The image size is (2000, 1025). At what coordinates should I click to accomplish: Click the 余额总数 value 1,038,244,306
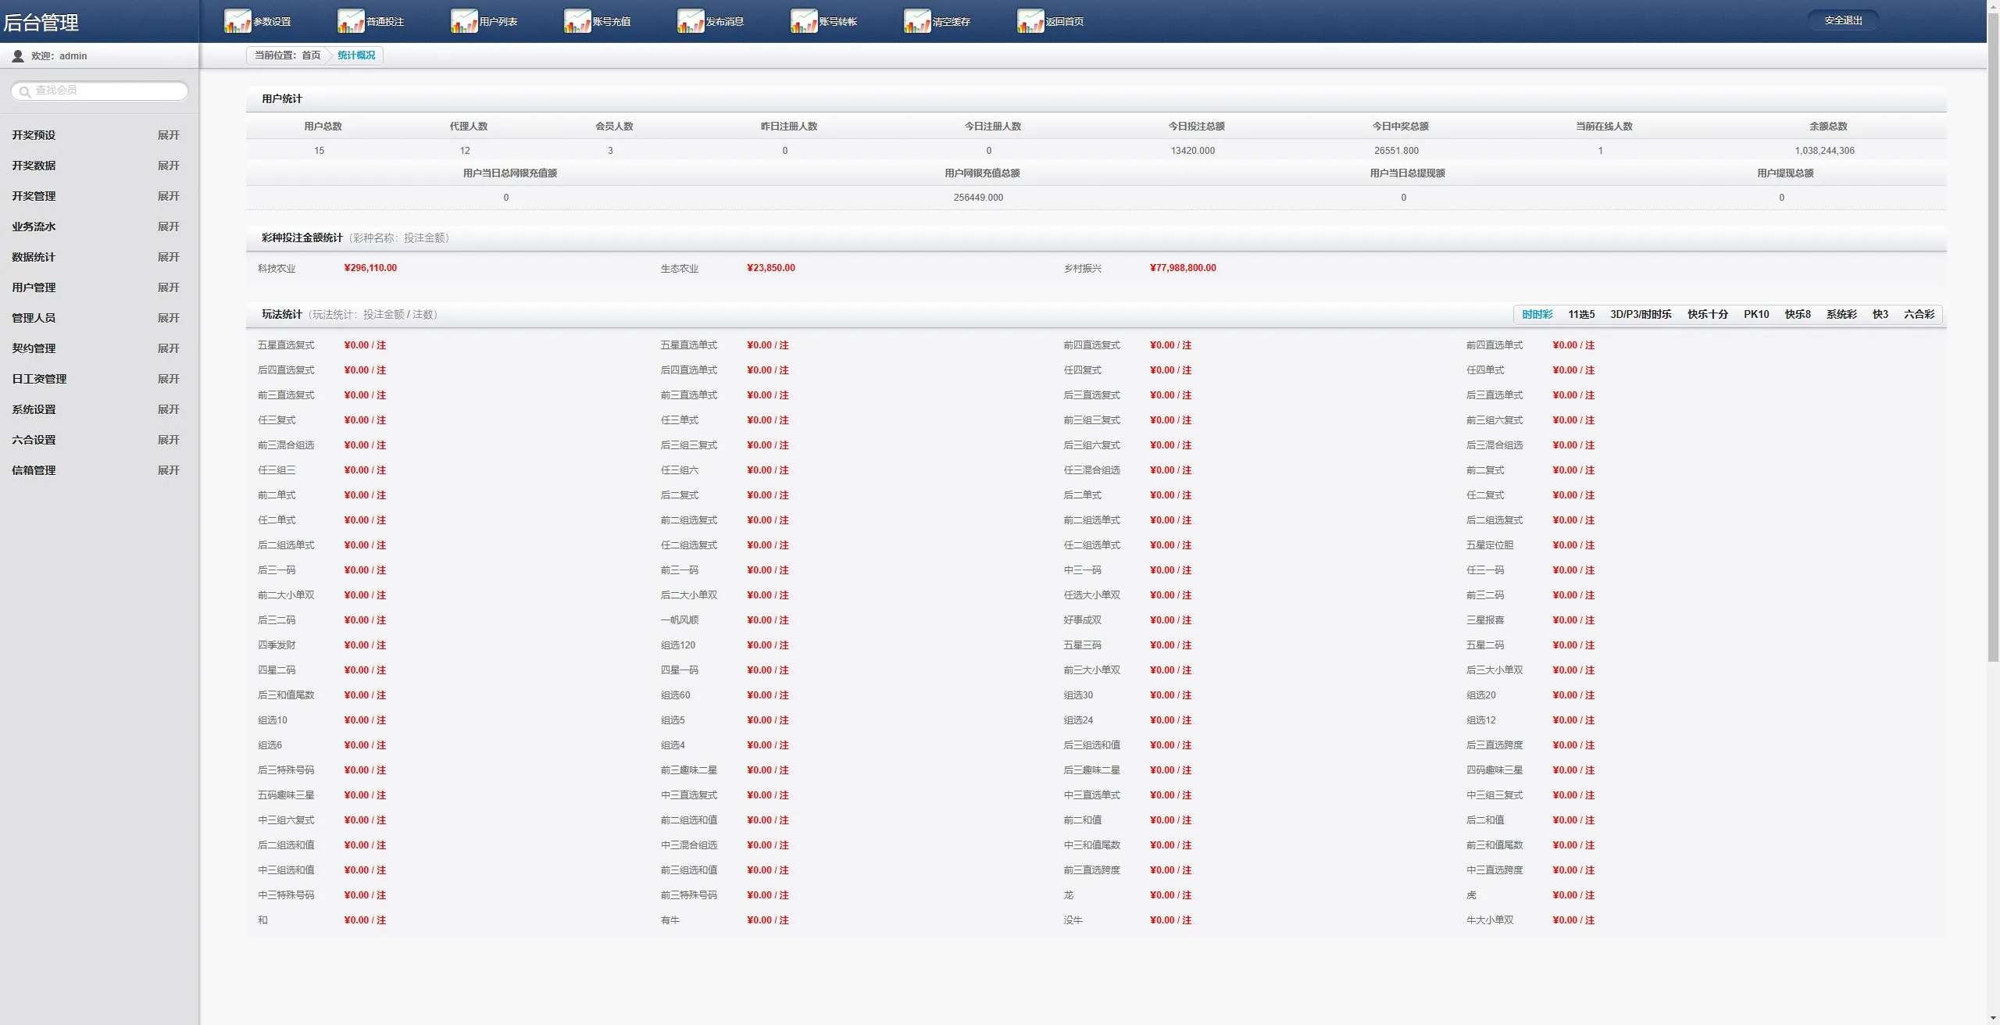[x=1824, y=151]
